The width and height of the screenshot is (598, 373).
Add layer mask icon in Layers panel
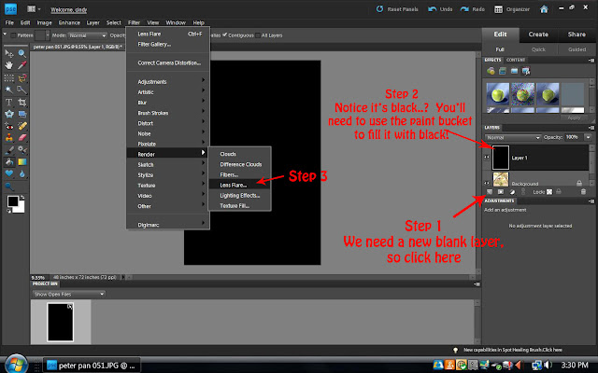tap(501, 192)
